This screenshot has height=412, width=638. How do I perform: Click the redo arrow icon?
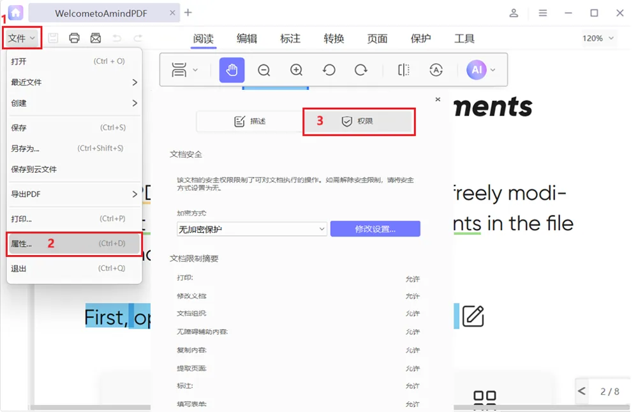(x=138, y=38)
